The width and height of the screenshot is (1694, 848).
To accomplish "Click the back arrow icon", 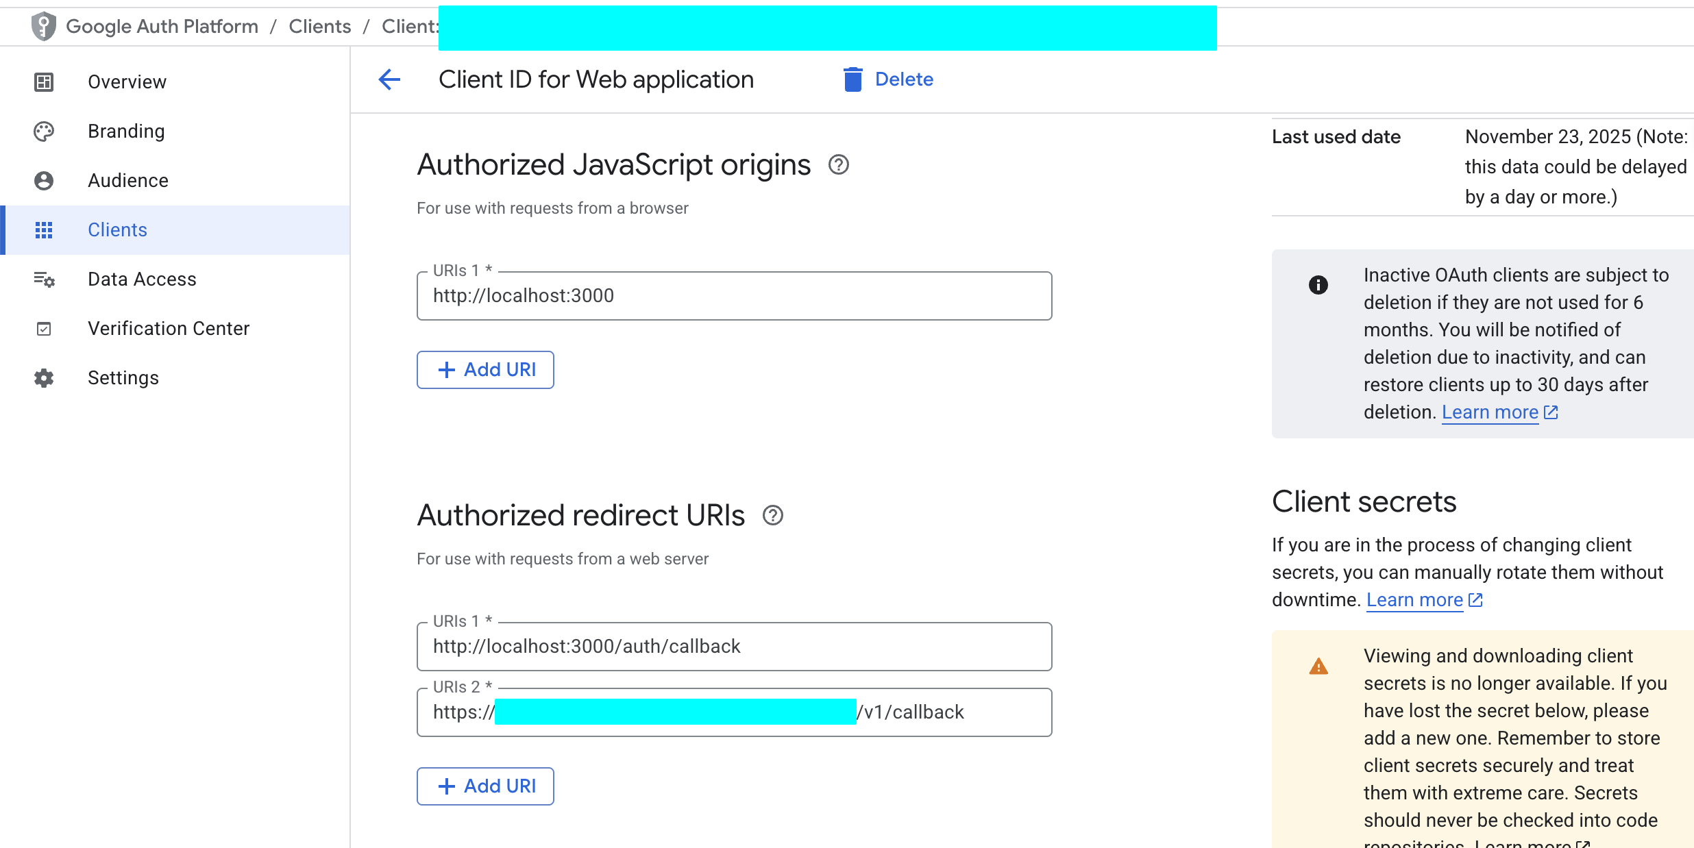I will 389,79.
